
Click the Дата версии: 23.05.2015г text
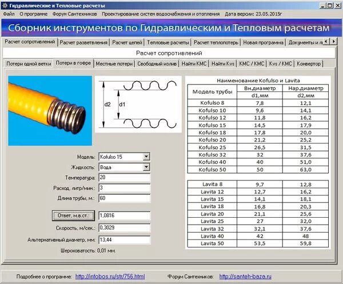pos(253,14)
